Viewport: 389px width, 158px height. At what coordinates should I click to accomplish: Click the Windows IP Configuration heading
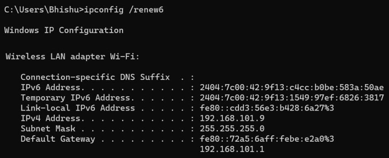[64, 30]
